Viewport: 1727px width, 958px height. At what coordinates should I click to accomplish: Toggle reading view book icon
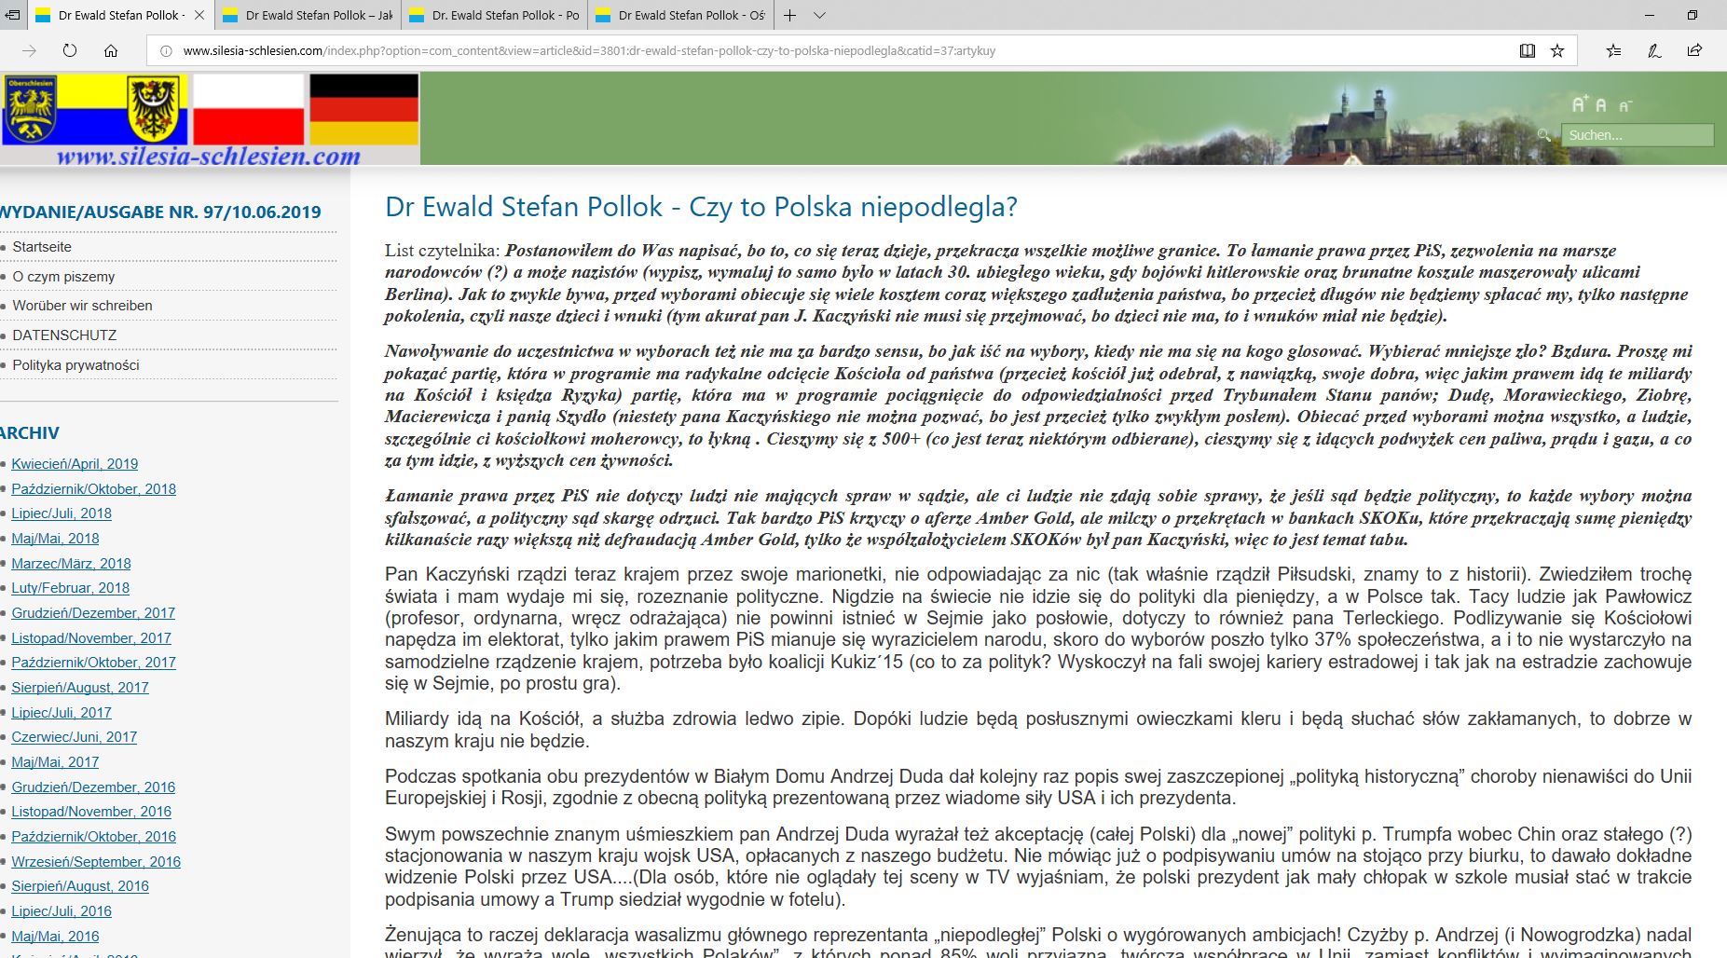click(x=1528, y=51)
